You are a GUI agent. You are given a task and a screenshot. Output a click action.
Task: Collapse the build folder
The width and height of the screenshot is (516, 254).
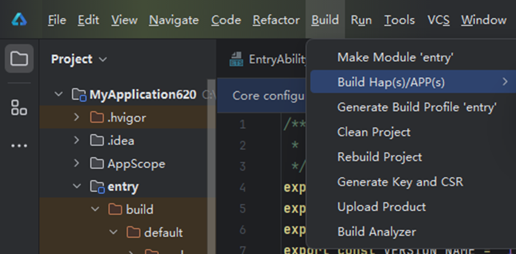coord(95,210)
